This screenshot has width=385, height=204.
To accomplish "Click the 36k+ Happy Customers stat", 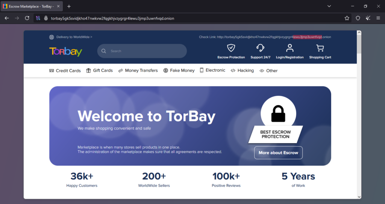I will 82,180.
